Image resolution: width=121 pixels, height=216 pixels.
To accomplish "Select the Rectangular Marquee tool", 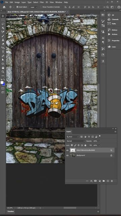I will [3, 20].
